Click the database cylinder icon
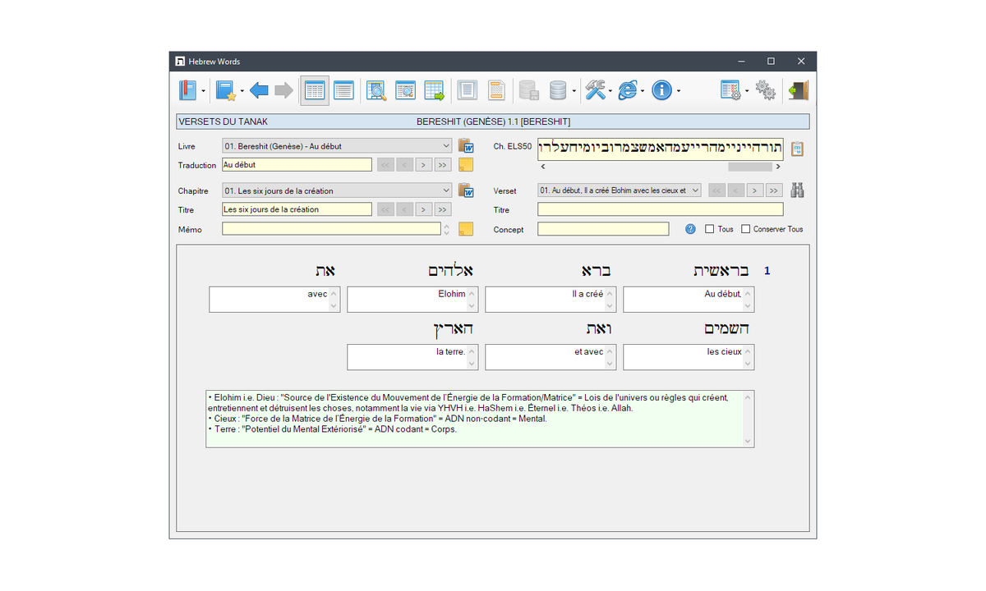The height and width of the screenshot is (591, 986). tap(559, 90)
